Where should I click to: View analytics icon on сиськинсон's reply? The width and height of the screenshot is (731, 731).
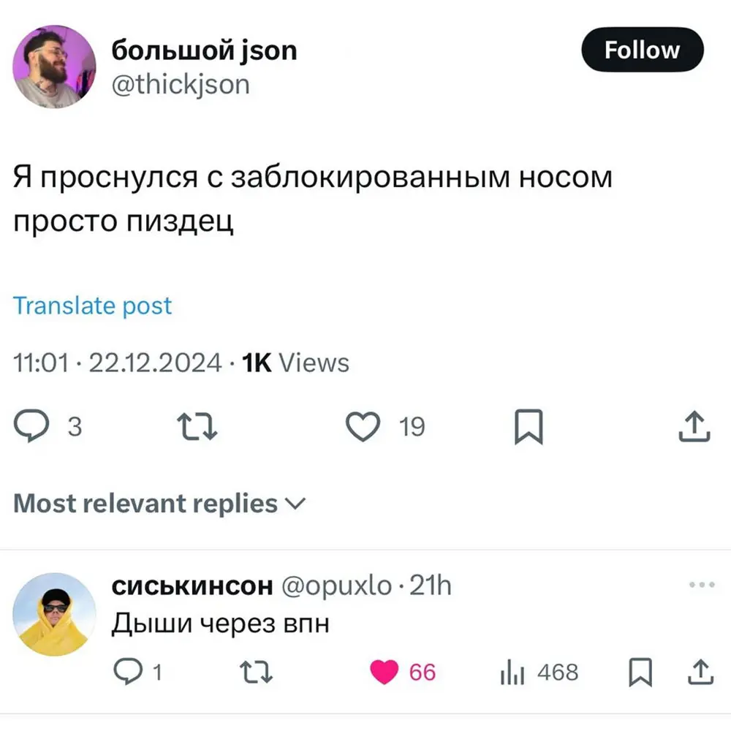click(512, 672)
